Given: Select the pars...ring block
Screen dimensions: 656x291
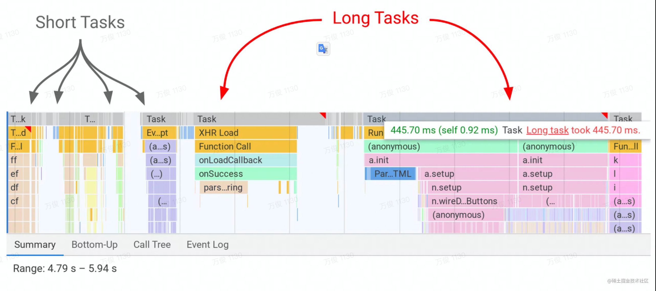Looking at the screenshot, I should click(x=223, y=187).
